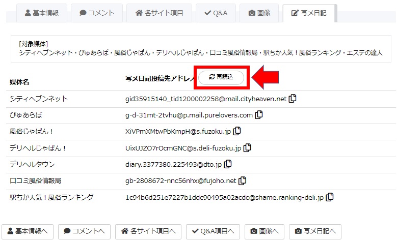Viewport: 397px width, 243px height.
Task: Copy the デリヘルタウン dto.jp address
Action: 228,164
